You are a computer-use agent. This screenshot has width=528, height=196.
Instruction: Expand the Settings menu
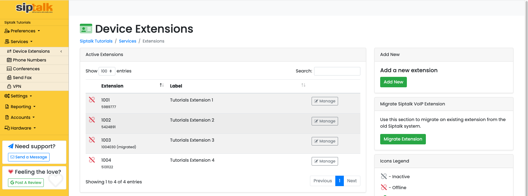pyautogui.click(x=18, y=96)
